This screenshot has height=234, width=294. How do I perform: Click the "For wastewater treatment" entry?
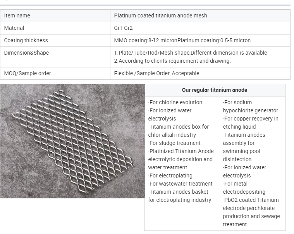181,184
